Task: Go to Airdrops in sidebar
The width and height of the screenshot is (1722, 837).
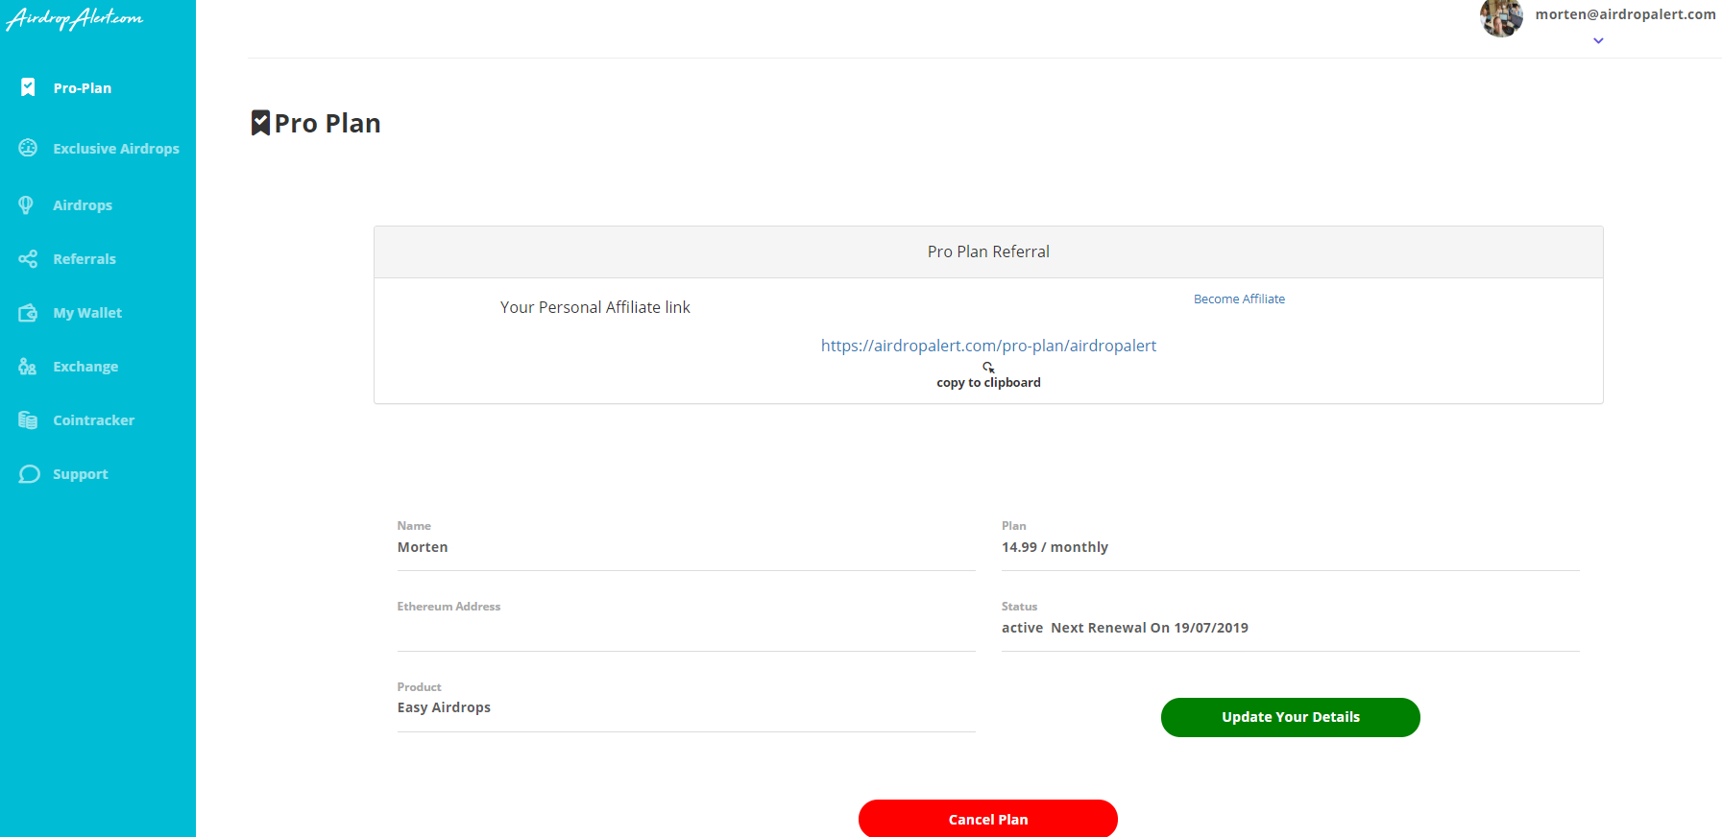Action: (83, 205)
